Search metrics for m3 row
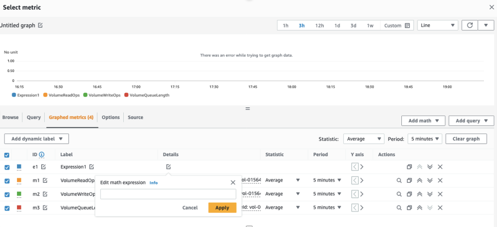Viewport: 497px width, 227px height. (x=399, y=208)
